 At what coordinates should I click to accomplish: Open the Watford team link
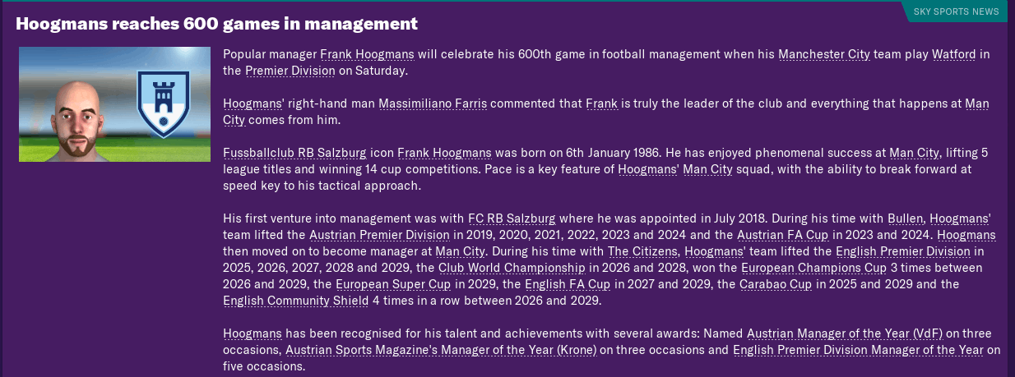[954, 54]
